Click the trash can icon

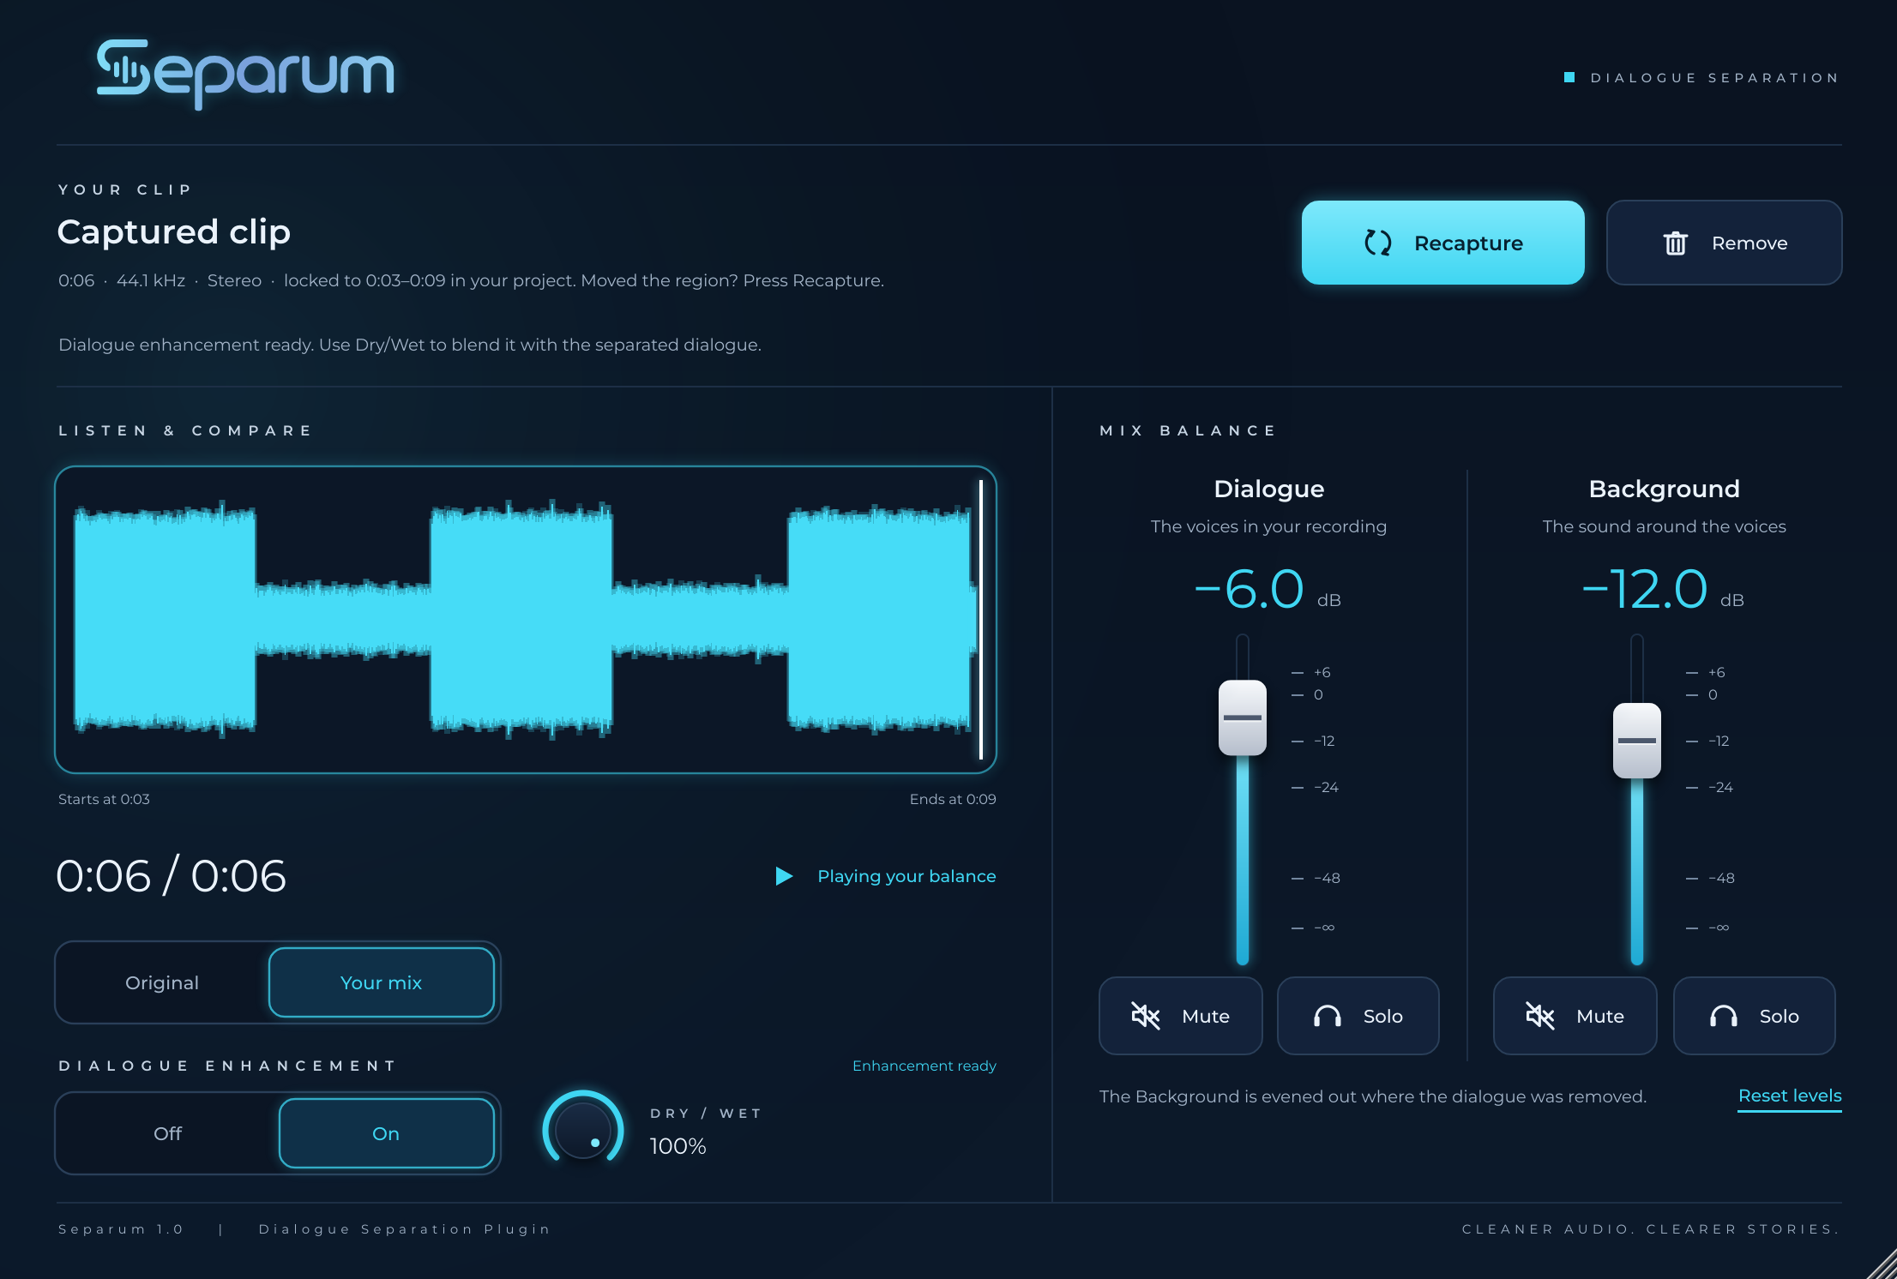[1675, 243]
